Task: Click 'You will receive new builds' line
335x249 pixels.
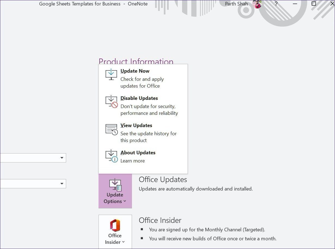Action: (x=213, y=239)
